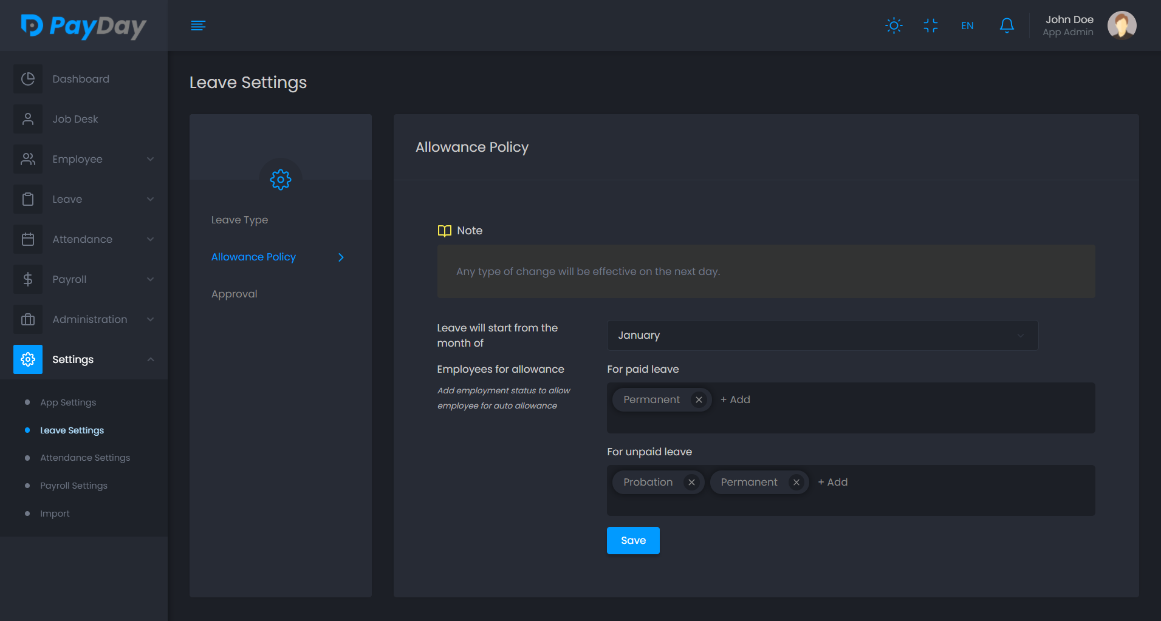Remove Permanent tag from paid leave
Screen dimensions: 1161x621
click(x=699, y=399)
